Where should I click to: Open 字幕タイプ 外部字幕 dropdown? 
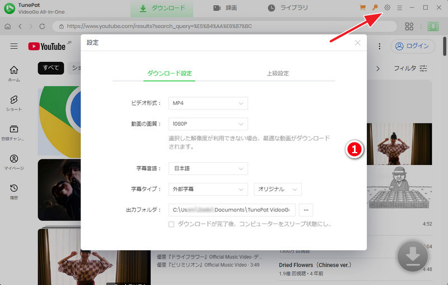pos(208,189)
